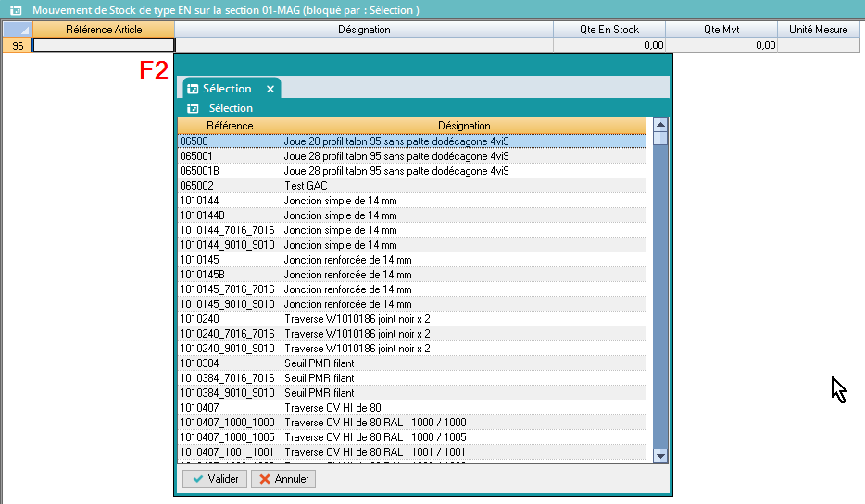The height and width of the screenshot is (504, 865).
Task: Click the Qte En Stock column header
Action: 608,30
